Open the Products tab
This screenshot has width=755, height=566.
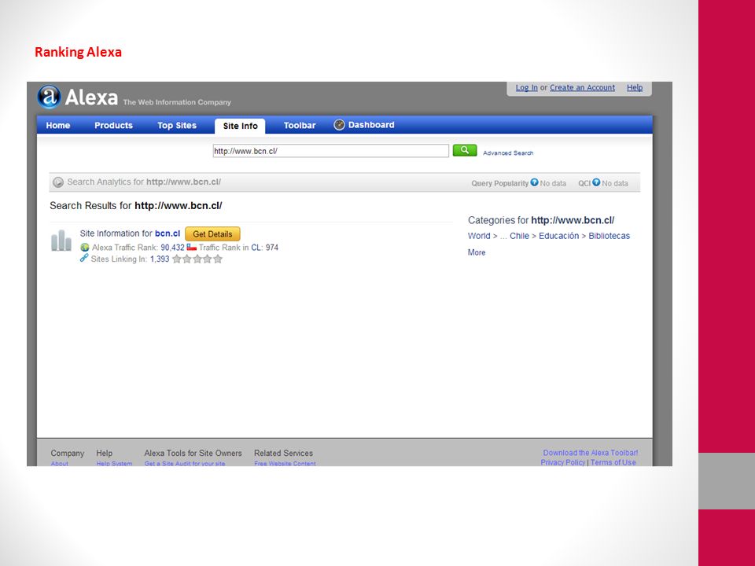(113, 125)
